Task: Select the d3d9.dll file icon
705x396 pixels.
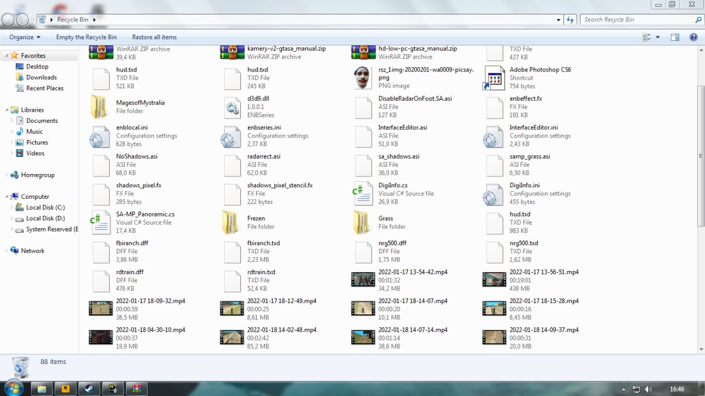Action: tap(232, 107)
